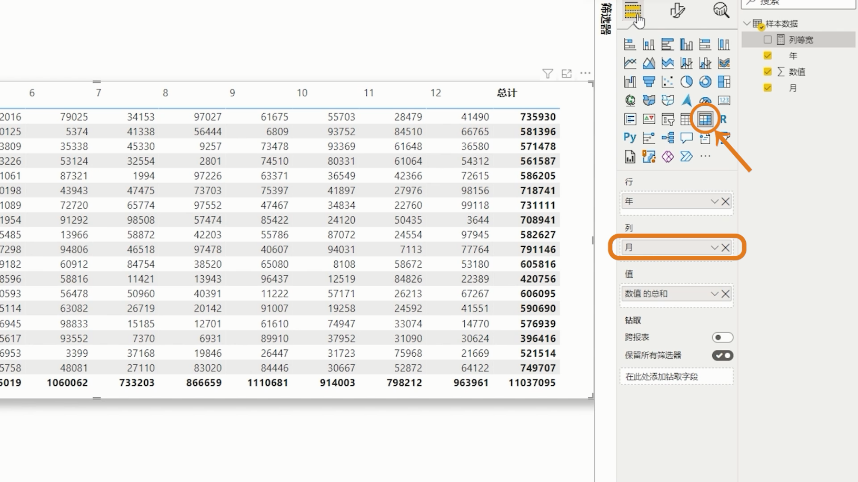
Task: Open the 月 dropdown in the 列 well
Action: pos(714,247)
